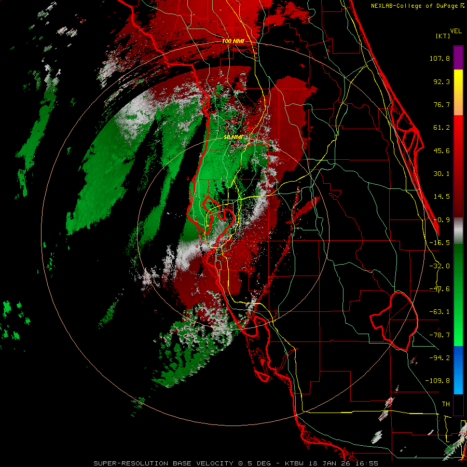Click the [KT] units label

click(x=443, y=36)
